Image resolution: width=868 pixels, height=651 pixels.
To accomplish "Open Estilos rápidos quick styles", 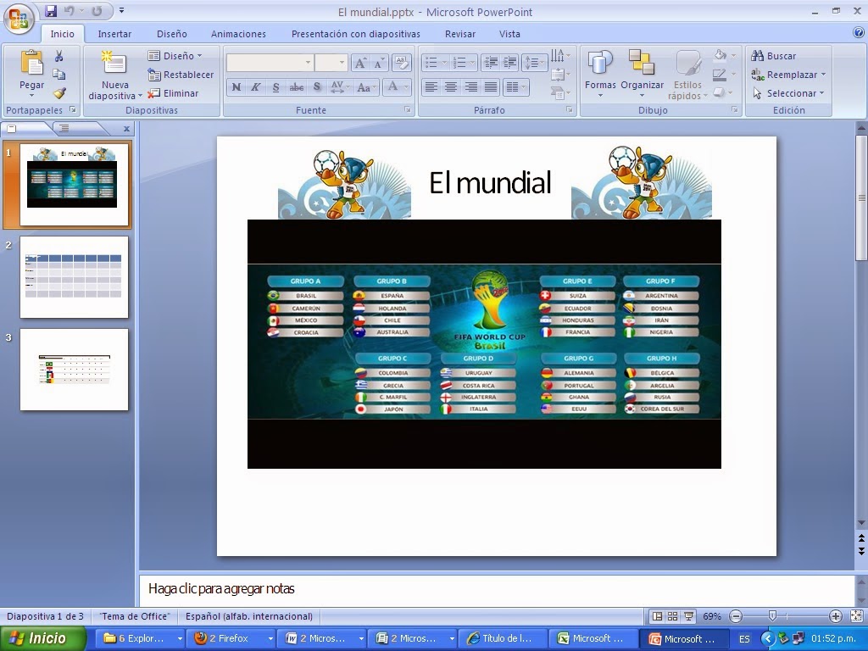I will (x=687, y=75).
